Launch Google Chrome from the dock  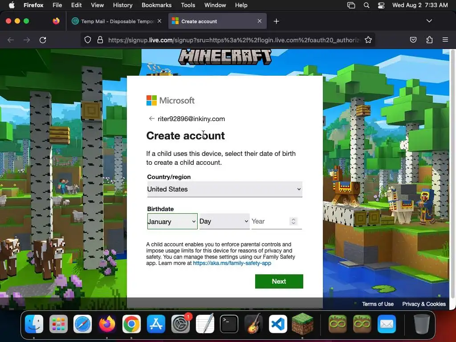click(131, 324)
